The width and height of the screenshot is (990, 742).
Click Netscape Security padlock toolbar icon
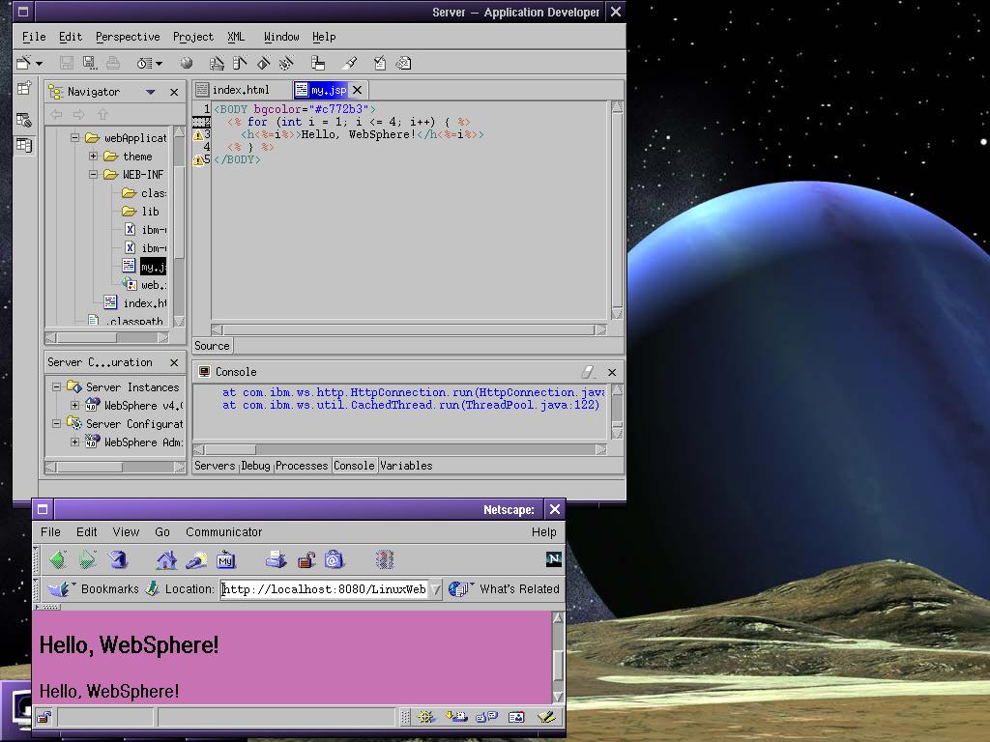(x=306, y=559)
